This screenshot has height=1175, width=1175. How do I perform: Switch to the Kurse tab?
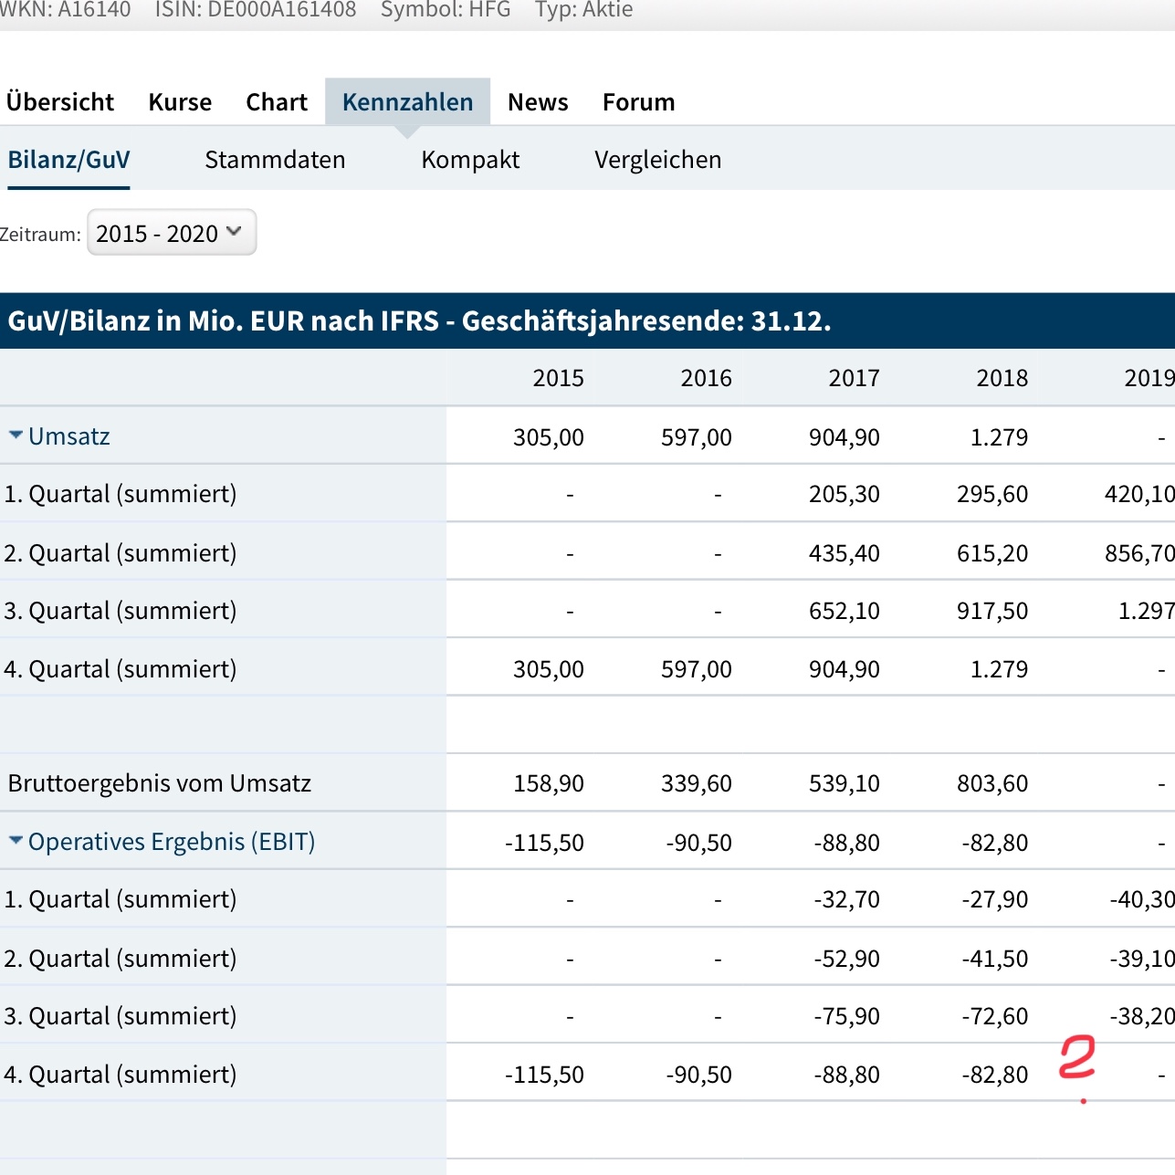point(180,102)
